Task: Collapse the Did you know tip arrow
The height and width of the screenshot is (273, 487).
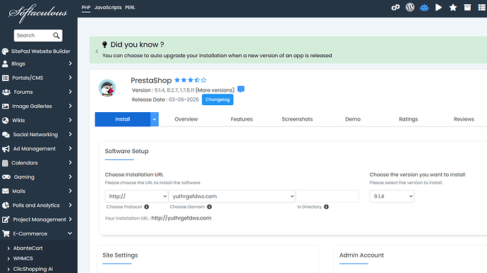Action: click(97, 51)
